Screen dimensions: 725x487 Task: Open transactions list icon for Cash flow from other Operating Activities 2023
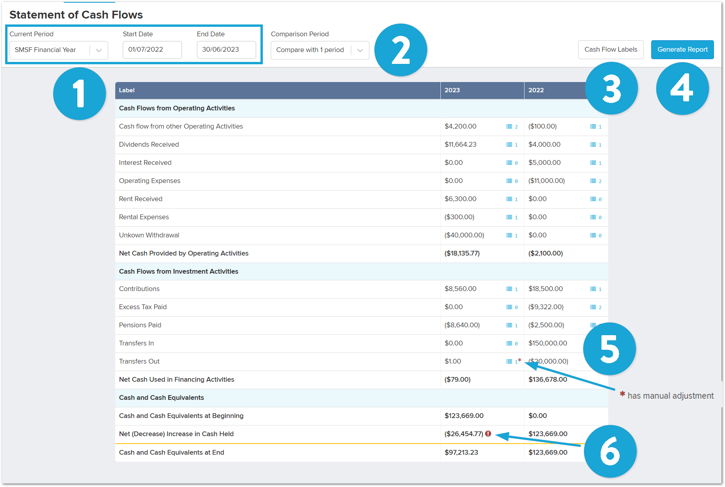[509, 127]
